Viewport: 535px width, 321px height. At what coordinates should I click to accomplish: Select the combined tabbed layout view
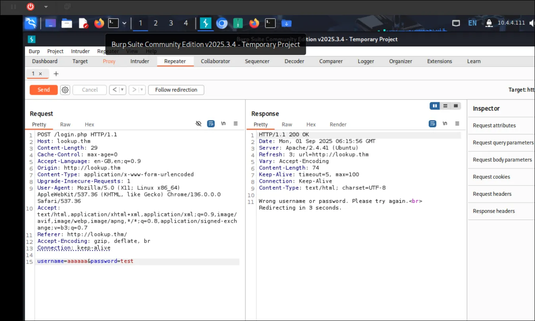(456, 106)
